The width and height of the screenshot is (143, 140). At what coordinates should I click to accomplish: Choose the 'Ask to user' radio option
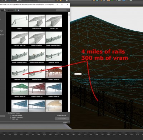coord(11,119)
